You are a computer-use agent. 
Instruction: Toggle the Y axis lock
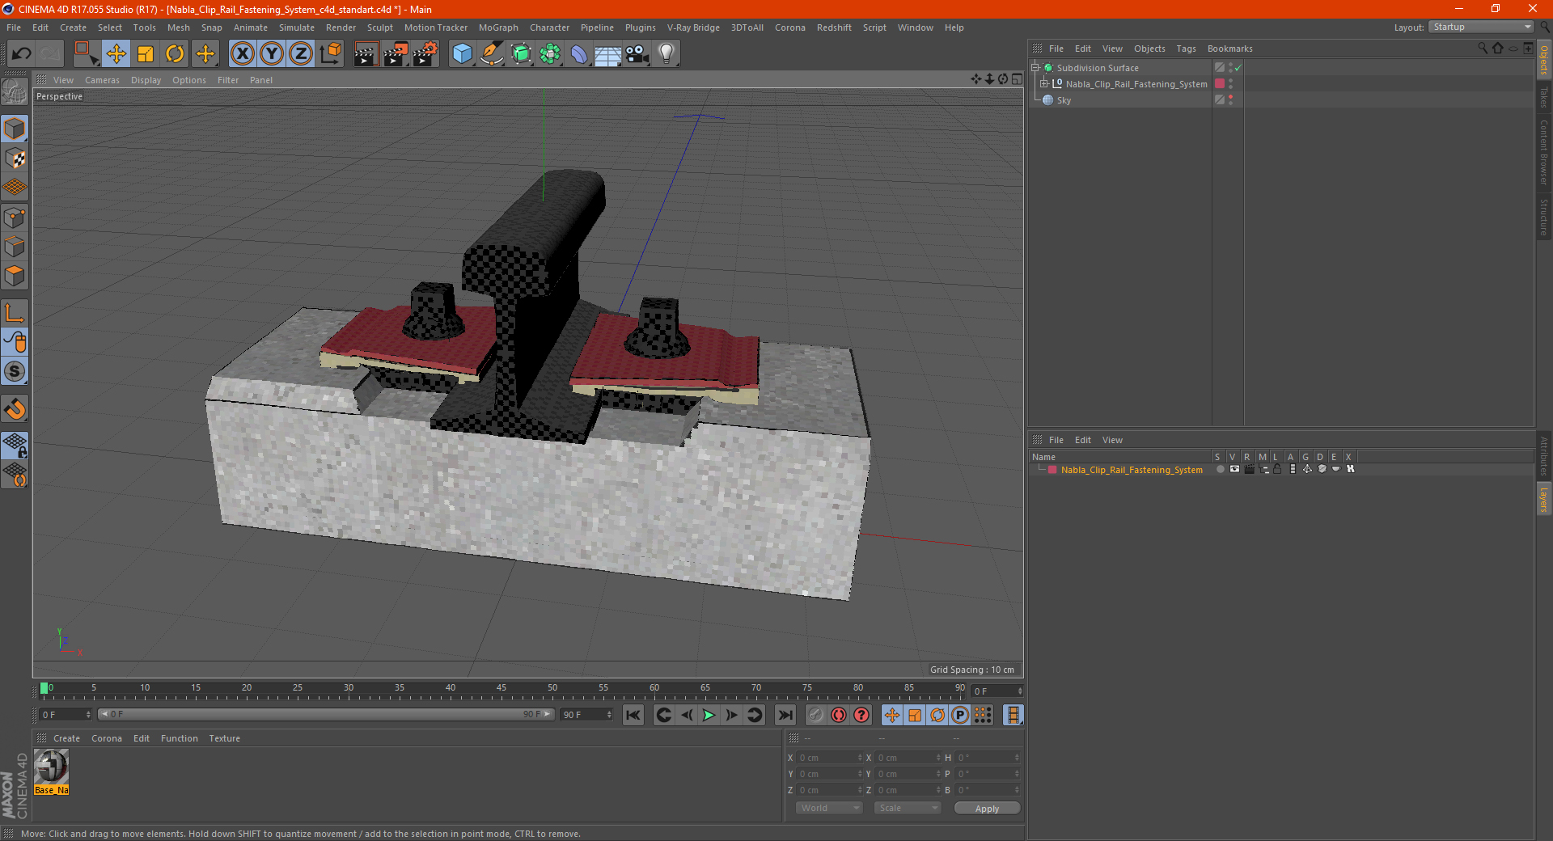[272, 54]
